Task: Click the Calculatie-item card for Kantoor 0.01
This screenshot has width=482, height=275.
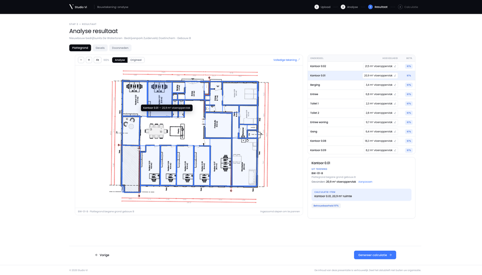Action: 361,195
